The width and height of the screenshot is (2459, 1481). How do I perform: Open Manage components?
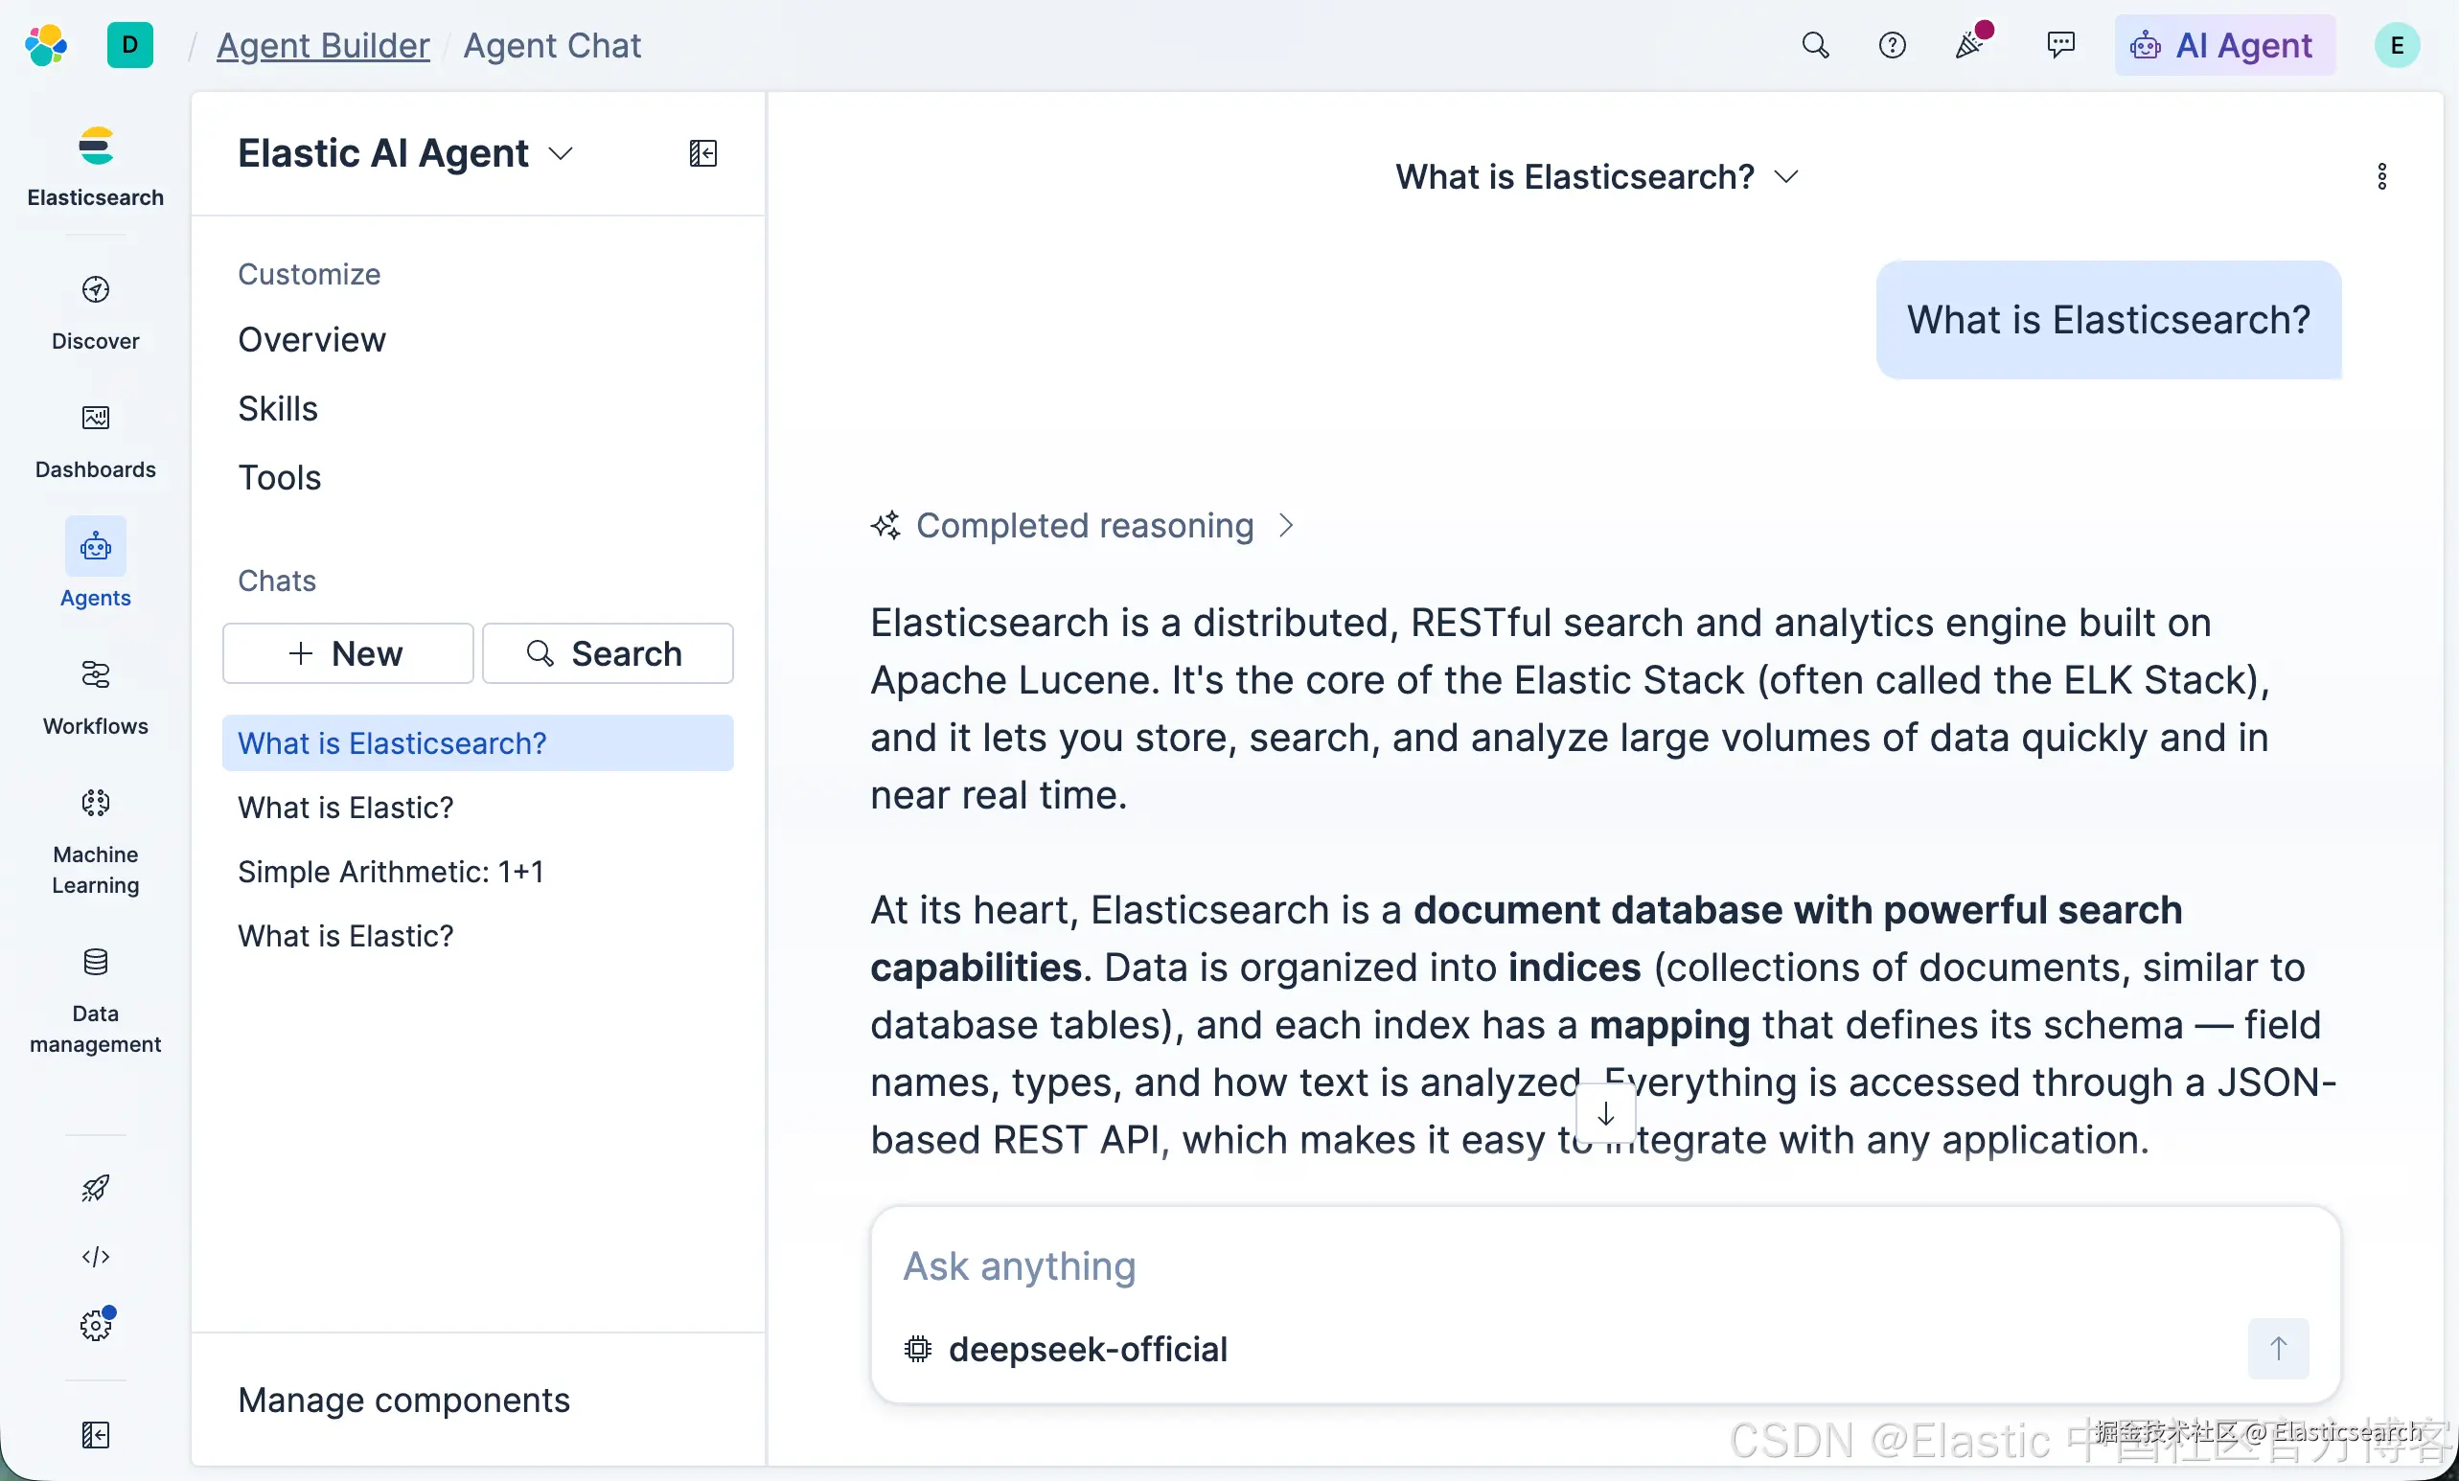pyautogui.click(x=404, y=1400)
